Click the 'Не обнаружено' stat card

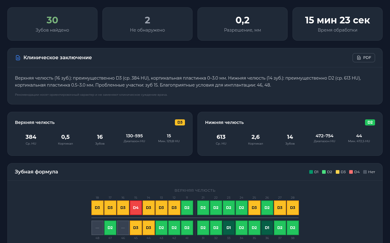[x=147, y=24]
